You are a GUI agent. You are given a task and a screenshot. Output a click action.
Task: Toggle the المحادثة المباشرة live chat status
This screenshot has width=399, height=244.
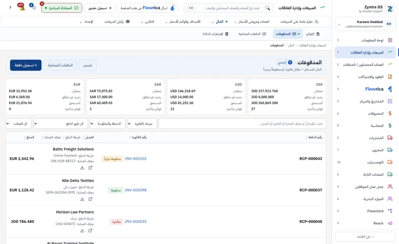[62, 8]
